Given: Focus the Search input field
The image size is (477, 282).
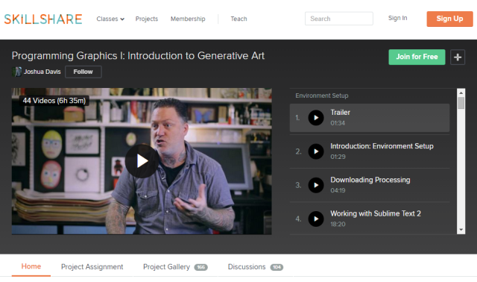Looking at the screenshot, I should tap(339, 19).
